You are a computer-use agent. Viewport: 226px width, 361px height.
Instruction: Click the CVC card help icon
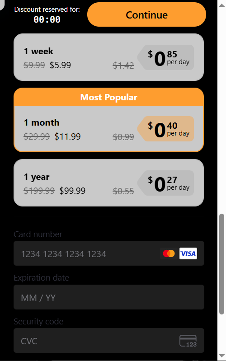tap(188, 341)
